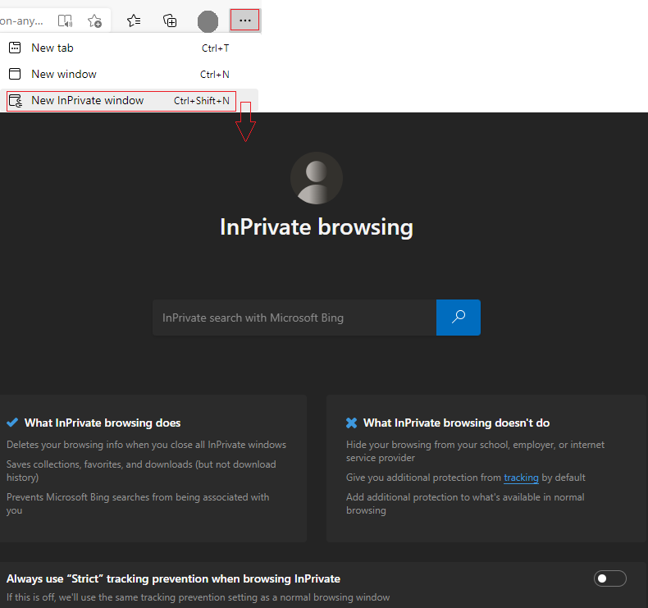648x608 pixels.
Task: Click the If this is off description text
Action: (x=198, y=597)
